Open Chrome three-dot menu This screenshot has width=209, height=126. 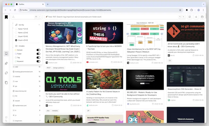pyautogui.click(x=203, y=10)
